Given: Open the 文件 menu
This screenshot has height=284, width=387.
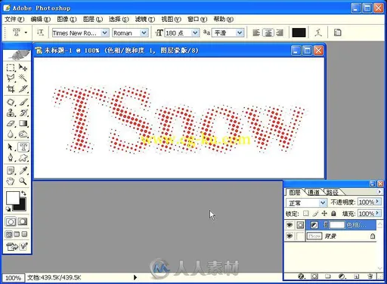Looking at the screenshot, I should click(x=14, y=19).
